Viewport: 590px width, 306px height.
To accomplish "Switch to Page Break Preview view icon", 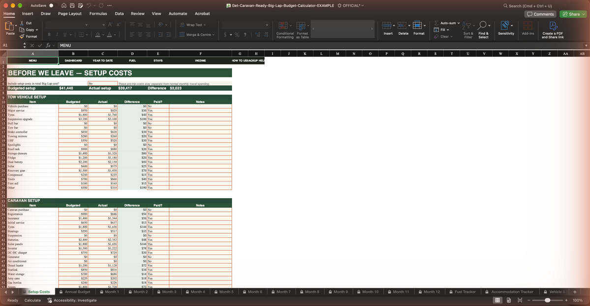I will point(519,300).
